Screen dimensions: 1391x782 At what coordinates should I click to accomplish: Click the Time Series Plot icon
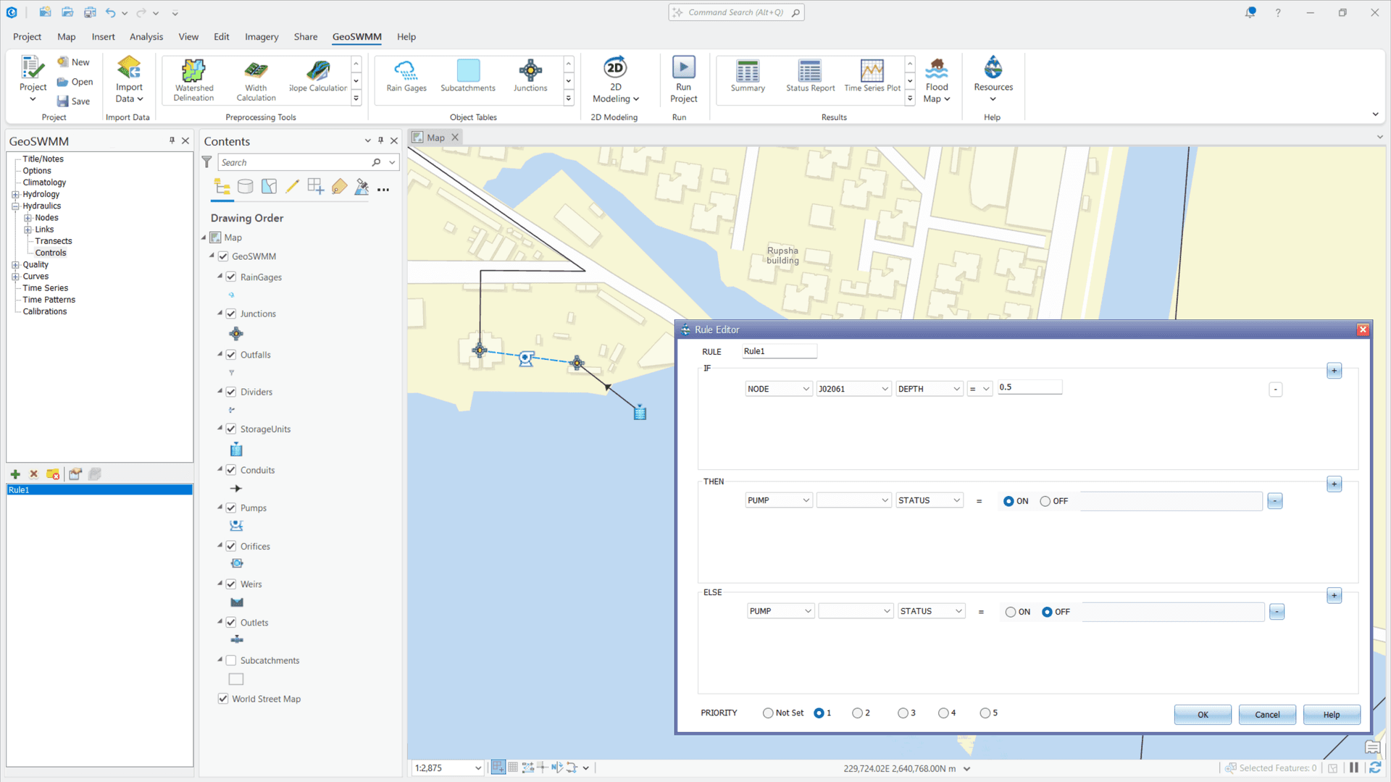(x=872, y=76)
